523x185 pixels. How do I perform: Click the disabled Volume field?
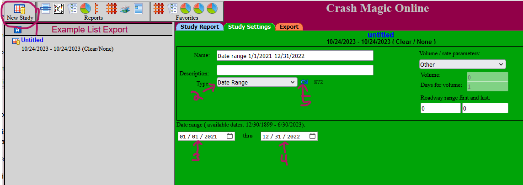click(487, 77)
